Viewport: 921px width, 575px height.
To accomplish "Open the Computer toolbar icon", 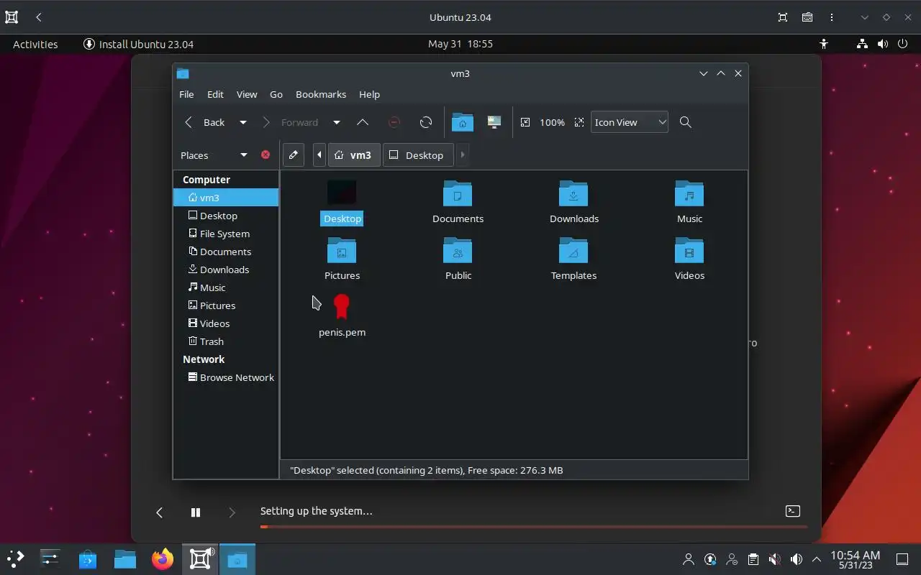I will [x=494, y=122].
